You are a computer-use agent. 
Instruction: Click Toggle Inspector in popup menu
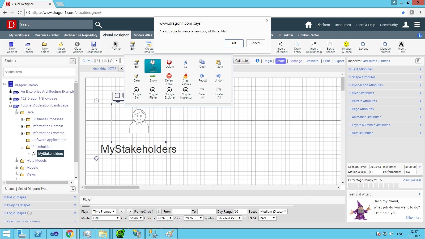coord(186,93)
